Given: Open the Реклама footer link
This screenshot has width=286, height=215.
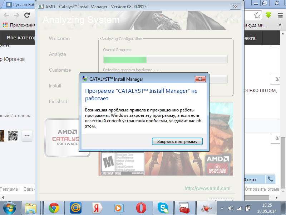Looking at the screenshot, I should point(9,189).
